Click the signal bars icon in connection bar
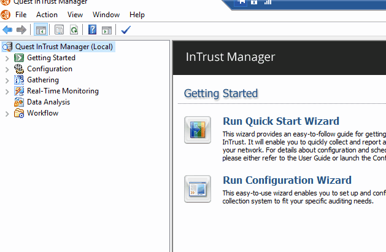The width and height of the screenshot is (386, 252). point(268,2)
